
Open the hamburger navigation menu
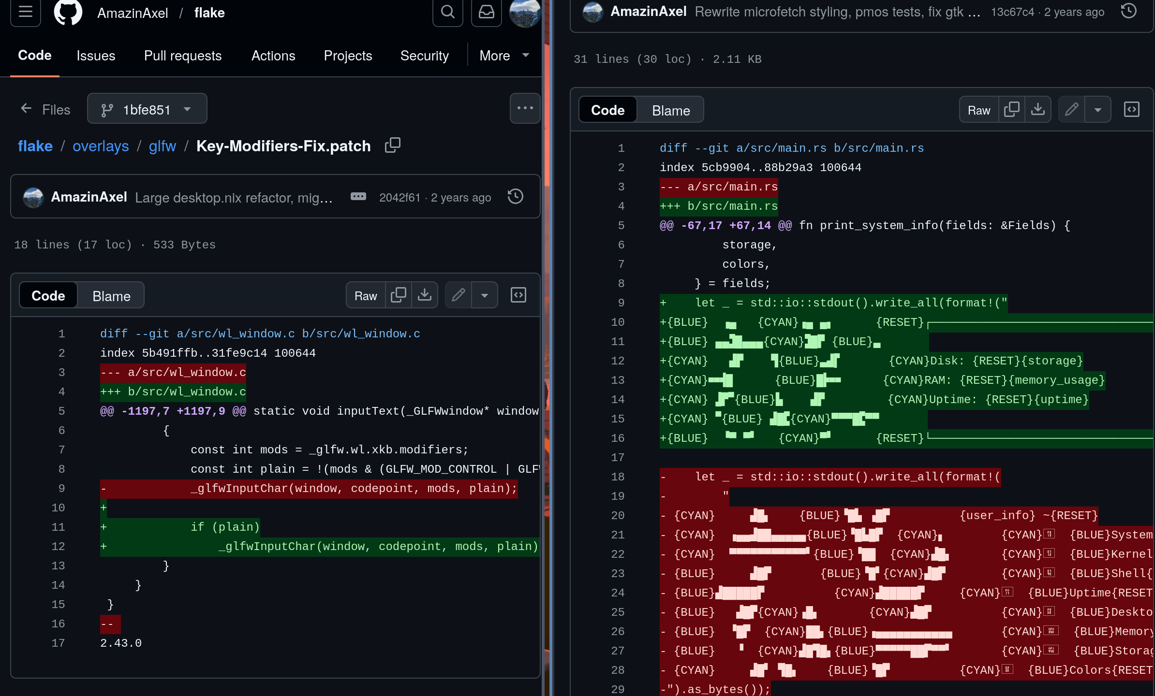(x=26, y=12)
